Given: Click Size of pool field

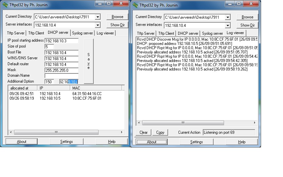Looking at the screenshot, I should [x=49, y=47].
